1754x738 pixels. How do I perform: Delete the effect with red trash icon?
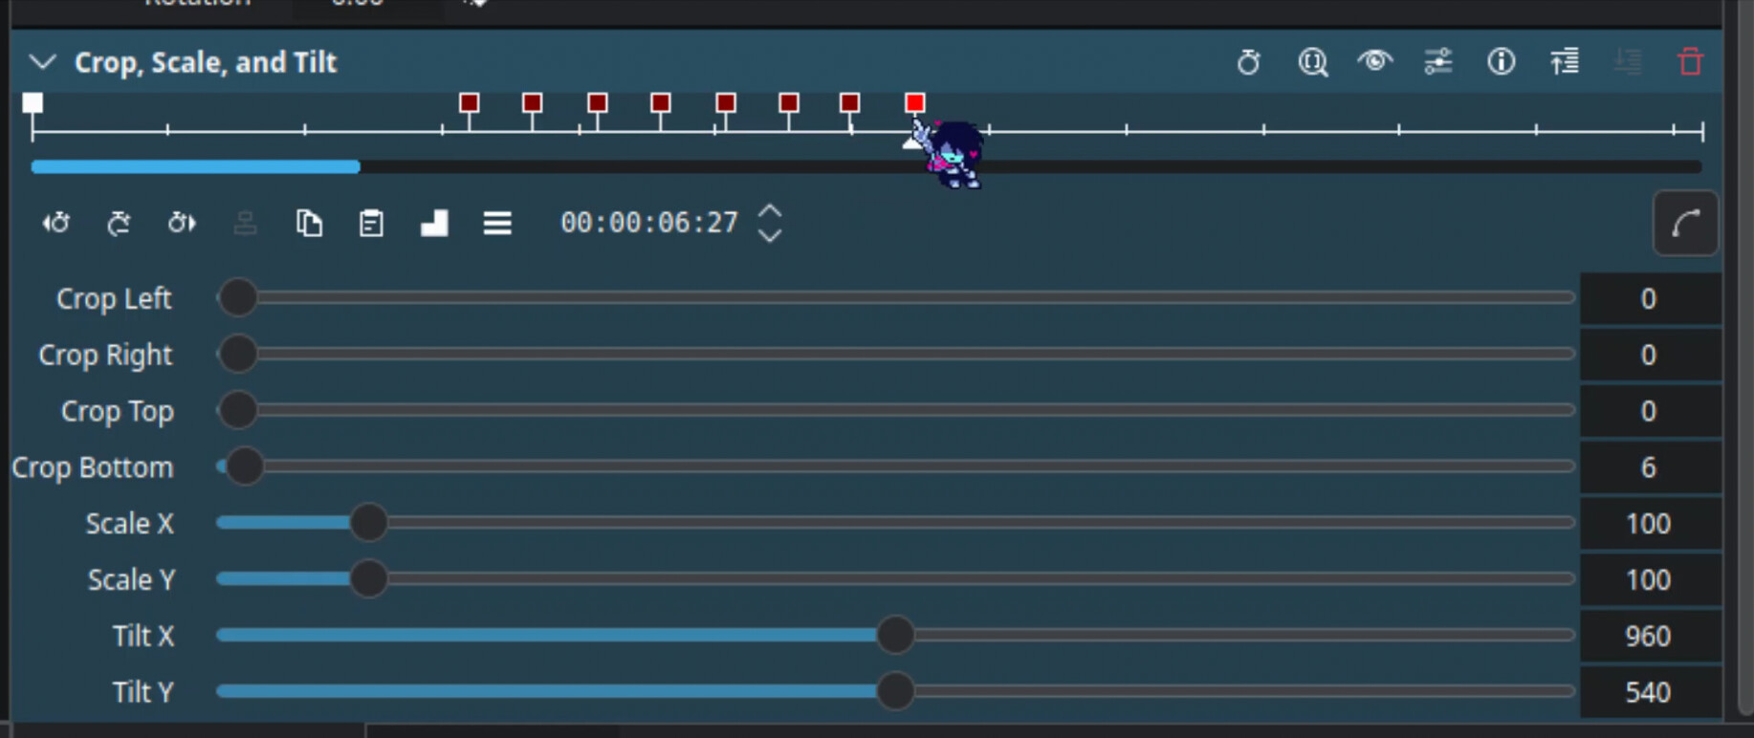pyautogui.click(x=1690, y=62)
